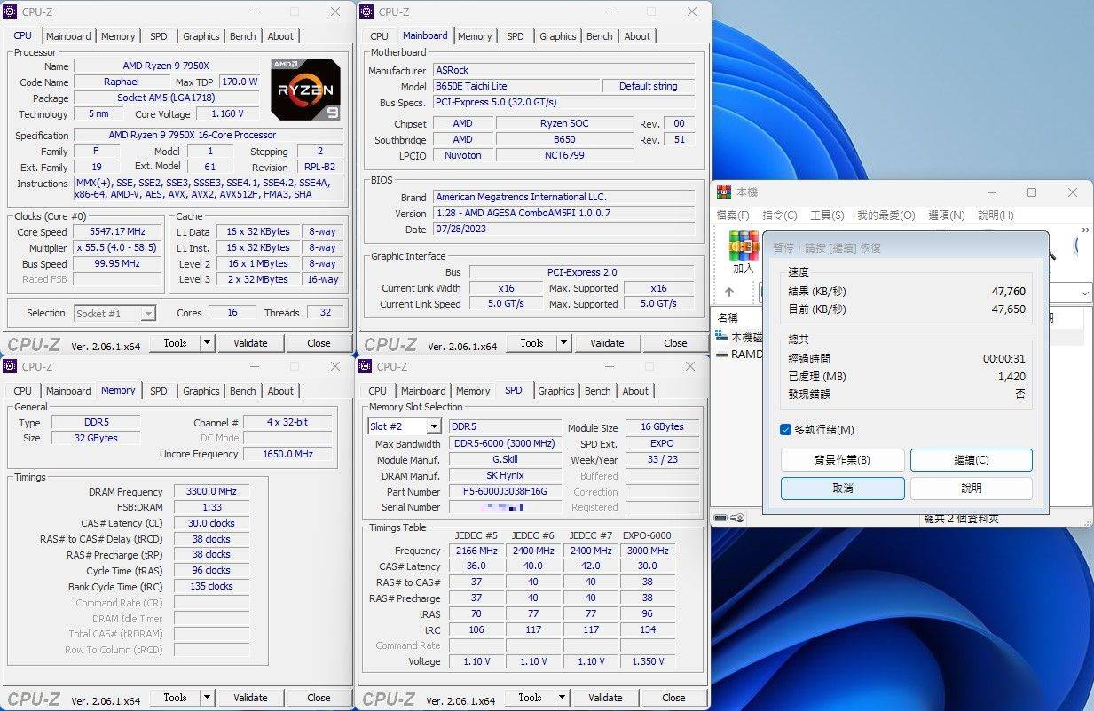Click the Validate button in CPU-Z
This screenshot has width=1094, height=711.
point(251,342)
